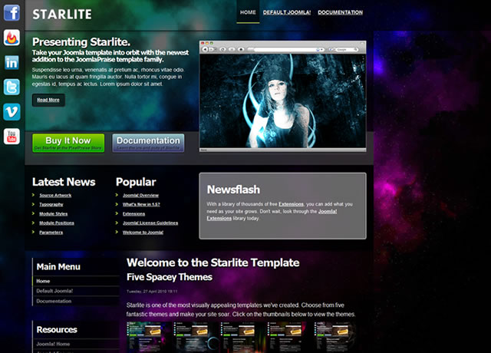Select Documentation in the Main Menu
Viewport: 491px width, 353px height.
pyautogui.click(x=76, y=301)
